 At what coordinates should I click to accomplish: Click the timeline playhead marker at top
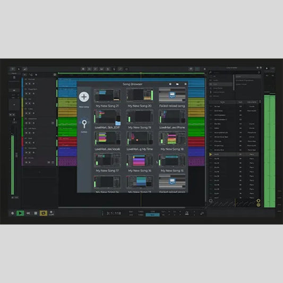tap(141, 73)
